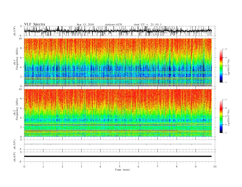Click the 2 kHz tick on ch.2 frequency axis
242x187 pixels.
coord(22,127)
